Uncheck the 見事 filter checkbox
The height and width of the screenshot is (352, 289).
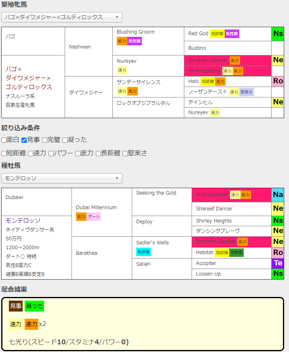pyautogui.click(x=24, y=140)
